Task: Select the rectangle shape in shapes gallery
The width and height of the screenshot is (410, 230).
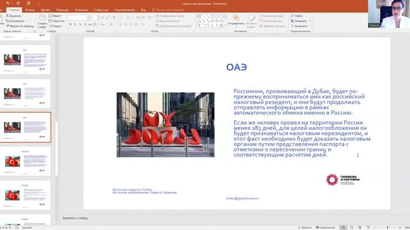Action: click(x=212, y=16)
